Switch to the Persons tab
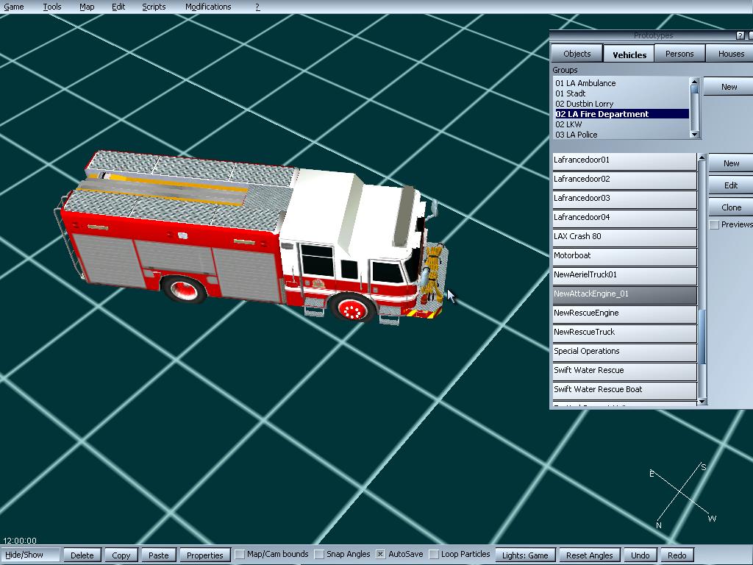Image resolution: width=753 pixels, height=565 pixels. tap(679, 54)
